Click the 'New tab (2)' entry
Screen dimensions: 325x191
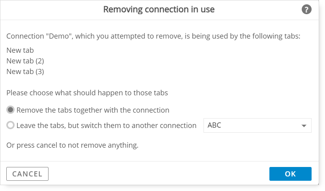(25, 61)
